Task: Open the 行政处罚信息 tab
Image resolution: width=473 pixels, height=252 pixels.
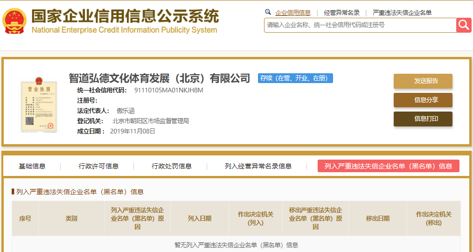Action: tap(172, 166)
